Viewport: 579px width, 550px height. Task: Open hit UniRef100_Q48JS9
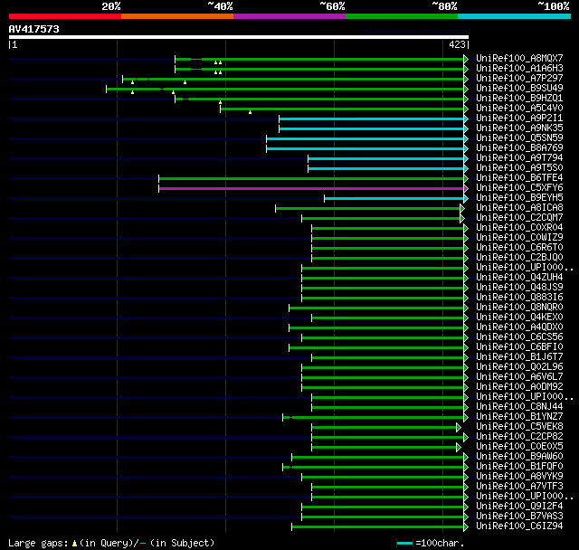(x=519, y=288)
